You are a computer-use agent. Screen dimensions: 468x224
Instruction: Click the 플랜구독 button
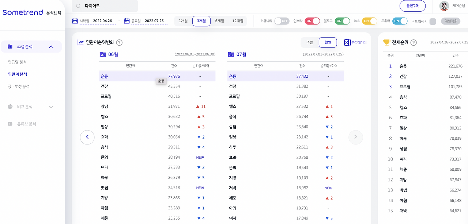tap(413, 6)
